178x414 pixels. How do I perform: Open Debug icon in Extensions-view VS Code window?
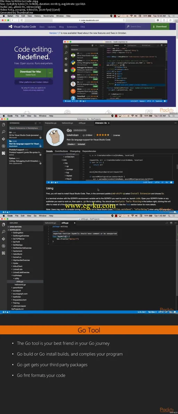click(x=3, y=146)
